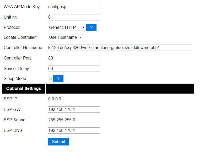Focus the ESP Subnet mask field
Screen dimensions: 203x157
(74, 120)
